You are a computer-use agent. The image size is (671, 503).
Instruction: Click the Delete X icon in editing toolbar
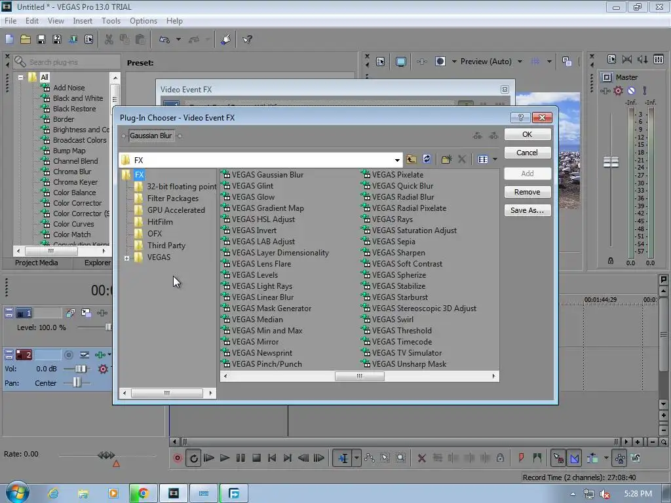[x=421, y=458]
